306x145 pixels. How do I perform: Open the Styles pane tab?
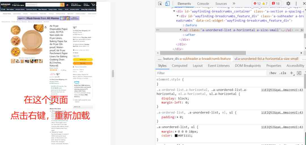pos(162,66)
